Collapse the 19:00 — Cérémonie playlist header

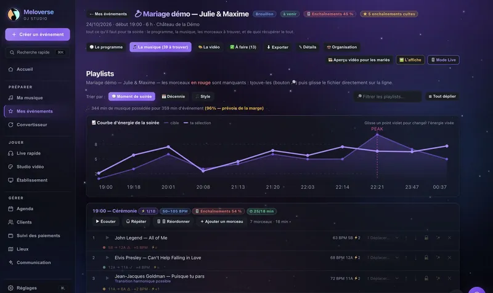(x=115, y=211)
